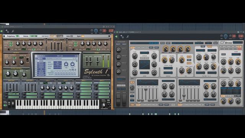The width and height of the screenshot is (245, 138).
Task: Click blue volume knob in Sylenth1 wrapper
Action: 96,31
